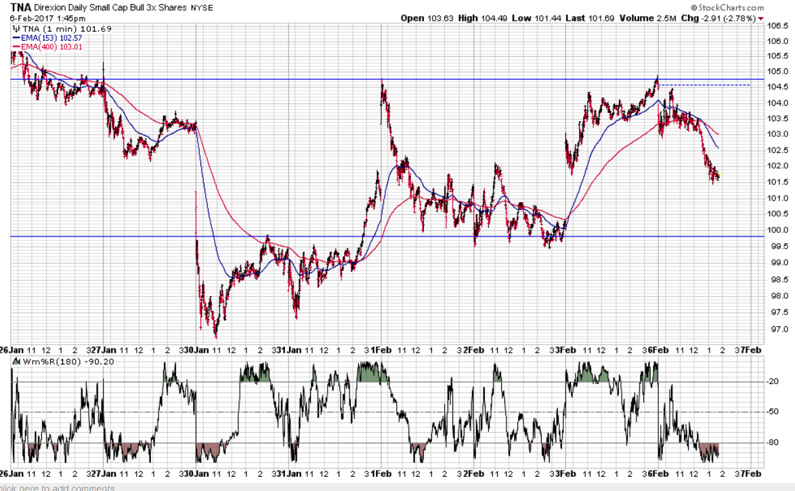
Task: Click the candlestick icon beside the TNA legend
Action: (16, 29)
